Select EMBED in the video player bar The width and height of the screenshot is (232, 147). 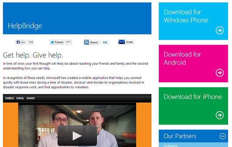tap(10, 98)
